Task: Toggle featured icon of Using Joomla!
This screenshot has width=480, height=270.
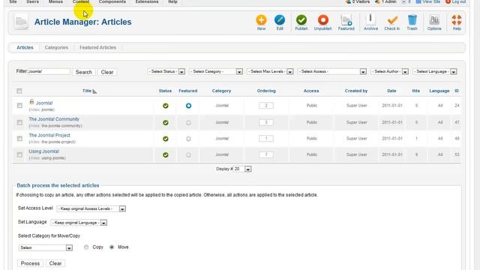Action: pos(188,155)
